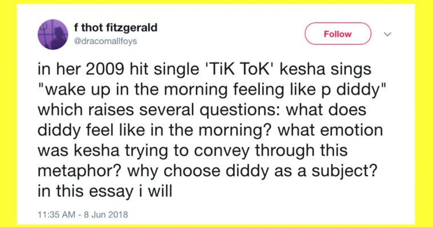Click the phrase "what emotion"

[x=330, y=130]
